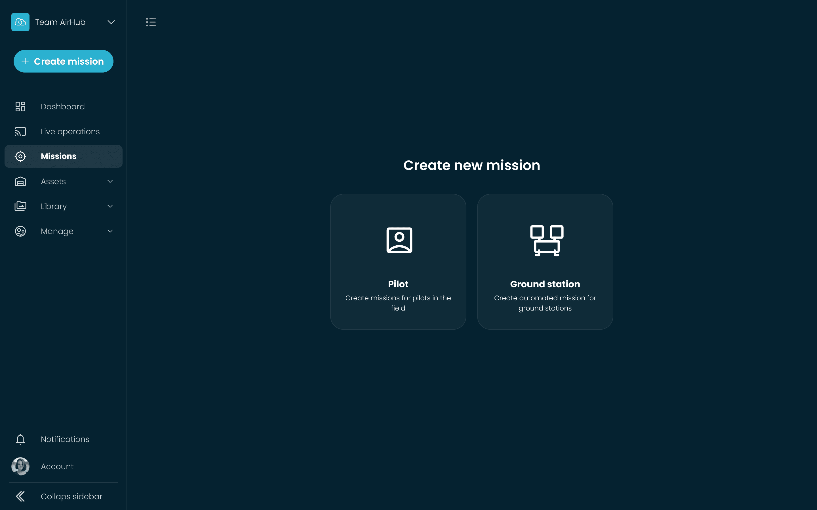The height and width of the screenshot is (510, 817).
Task: Select the Pilot mission card
Action: (398, 262)
